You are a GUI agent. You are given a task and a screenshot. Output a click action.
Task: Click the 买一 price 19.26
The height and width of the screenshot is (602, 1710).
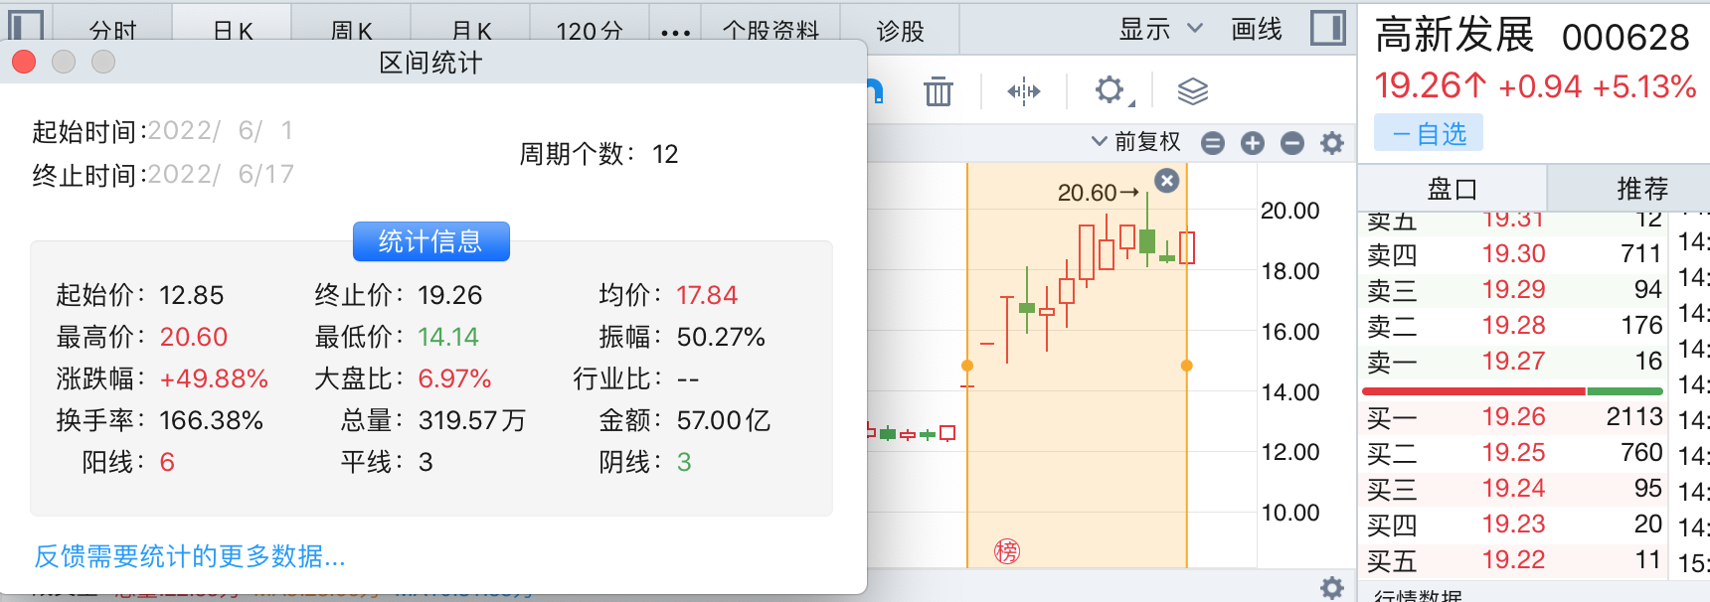pos(1513,417)
